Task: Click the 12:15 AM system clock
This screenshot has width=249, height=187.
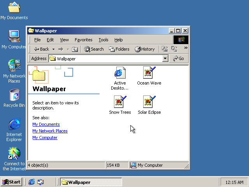Action: pos(234,182)
